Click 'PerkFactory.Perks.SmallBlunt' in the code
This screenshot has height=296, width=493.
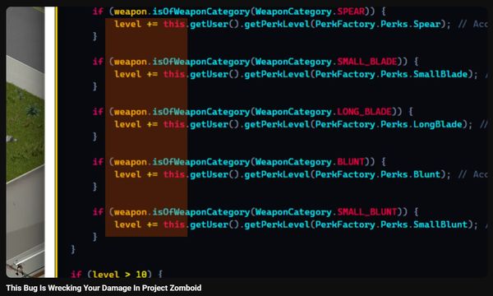click(x=391, y=224)
